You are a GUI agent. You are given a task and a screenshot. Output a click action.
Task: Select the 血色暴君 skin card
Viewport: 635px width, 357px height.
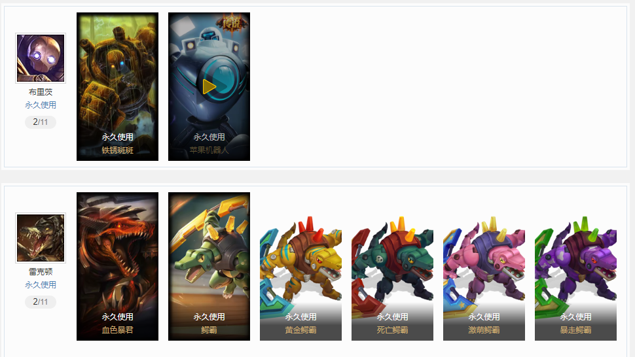click(x=117, y=266)
